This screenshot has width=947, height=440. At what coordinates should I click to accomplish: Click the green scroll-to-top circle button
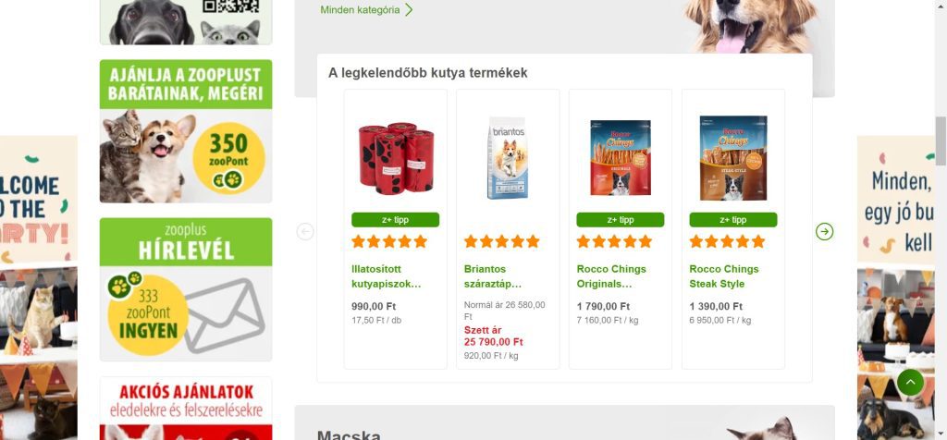(x=910, y=382)
